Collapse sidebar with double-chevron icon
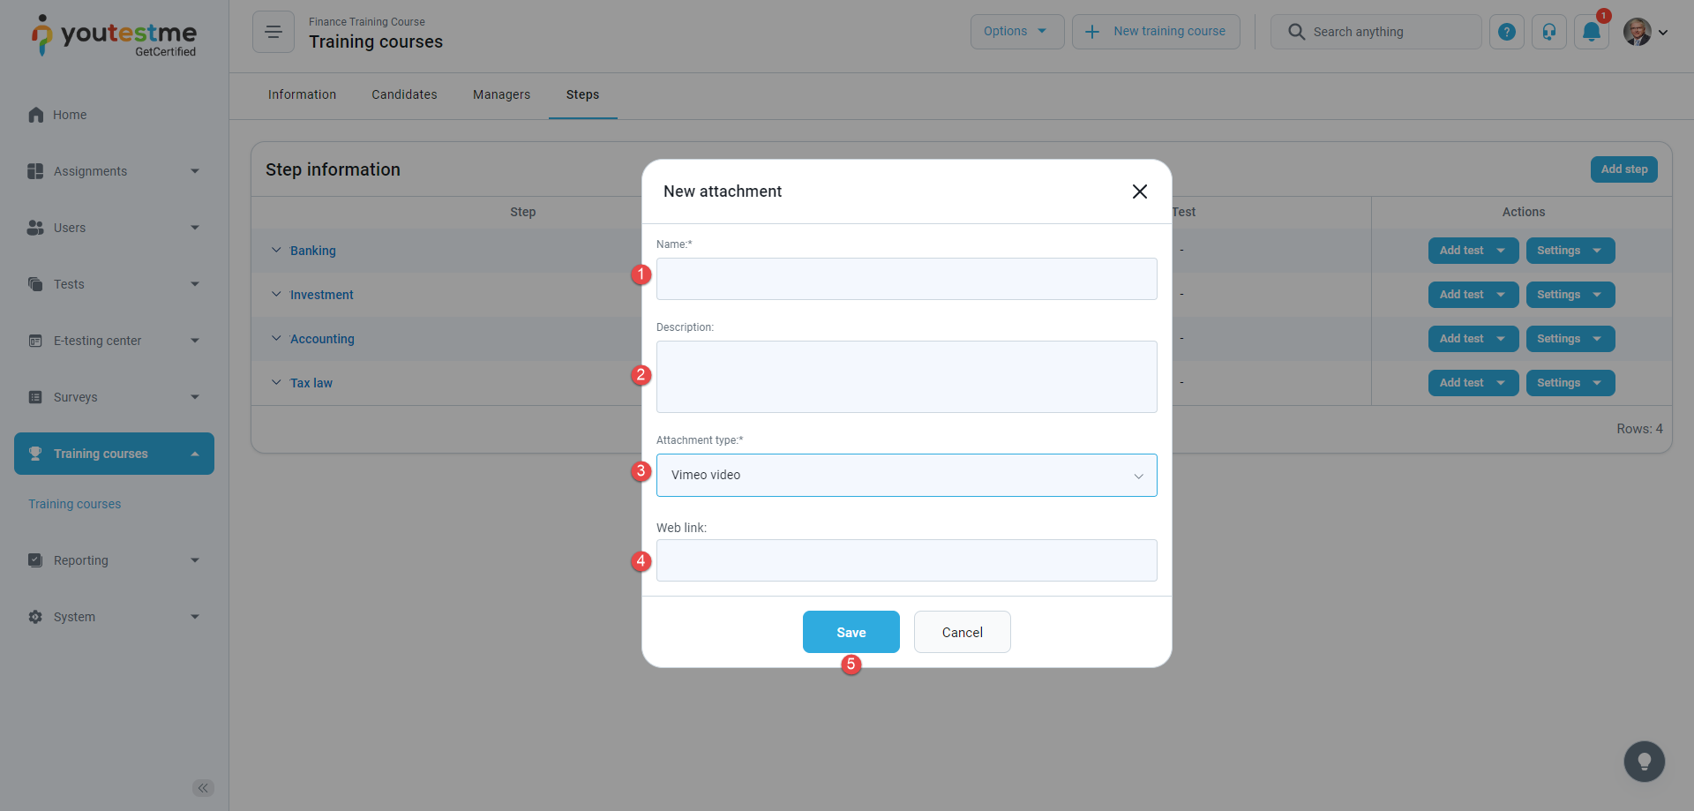 point(203,788)
